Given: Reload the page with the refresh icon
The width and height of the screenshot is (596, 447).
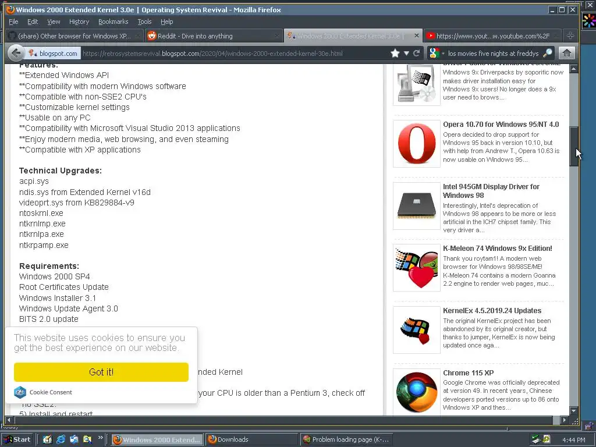Looking at the screenshot, I should [x=416, y=53].
